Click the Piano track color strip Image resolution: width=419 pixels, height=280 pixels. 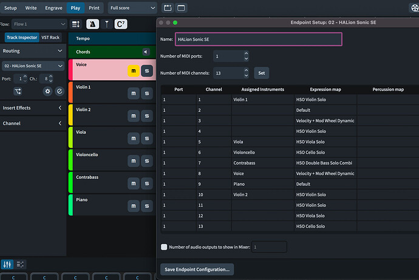pos(70,205)
